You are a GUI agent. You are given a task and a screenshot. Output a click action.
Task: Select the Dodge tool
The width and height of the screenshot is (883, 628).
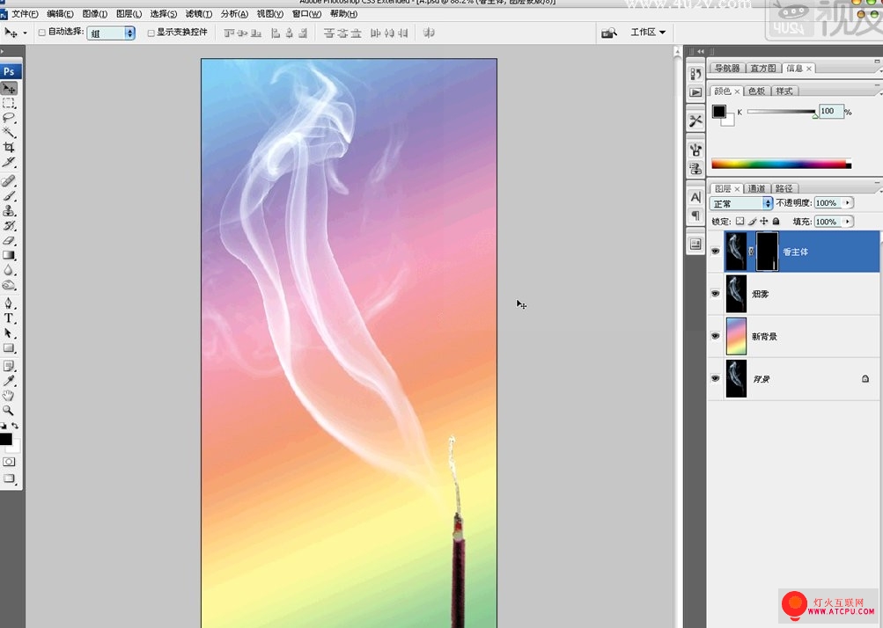(9, 285)
